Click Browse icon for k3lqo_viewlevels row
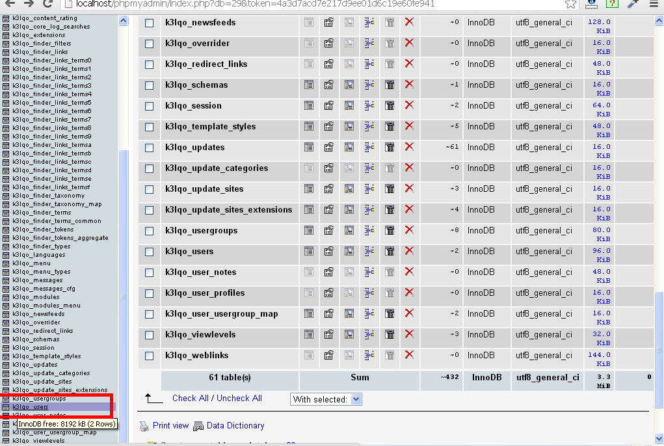The width and height of the screenshot is (664, 446). coord(309,334)
